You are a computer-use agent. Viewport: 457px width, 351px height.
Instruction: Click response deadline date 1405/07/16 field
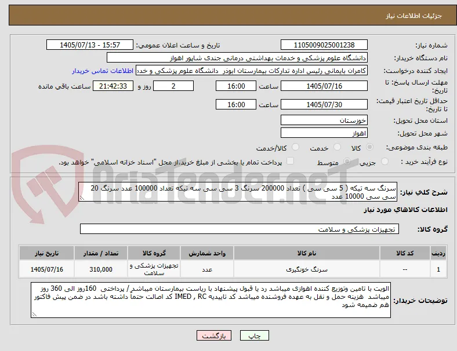pos(324,86)
